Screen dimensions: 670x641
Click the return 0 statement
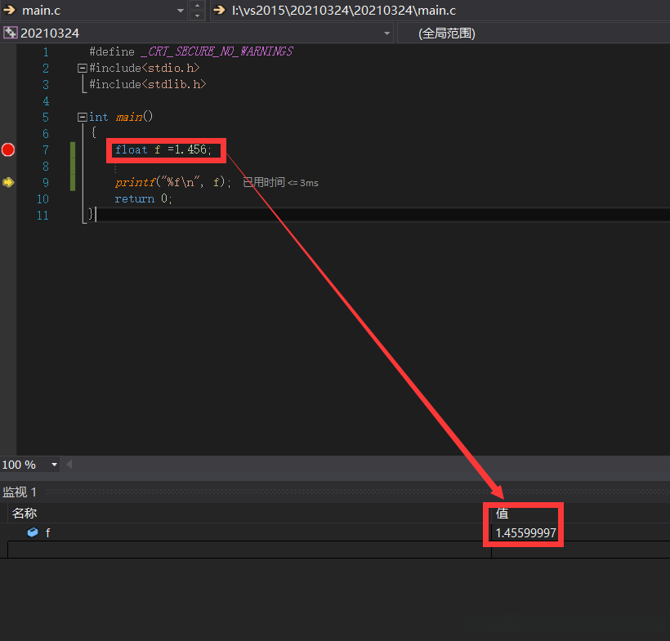[x=143, y=199]
